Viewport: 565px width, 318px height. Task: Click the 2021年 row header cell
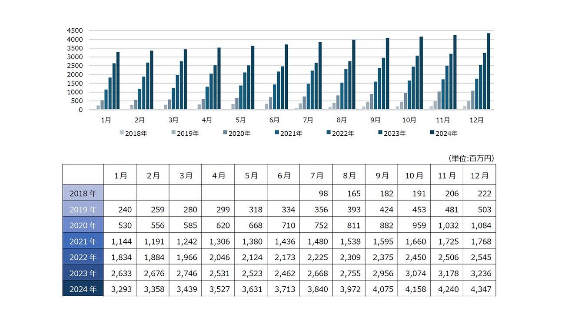[83, 241]
